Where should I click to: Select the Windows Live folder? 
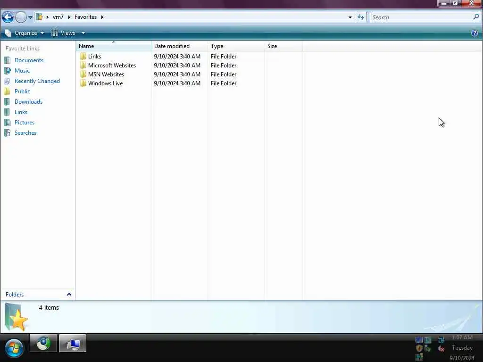click(x=105, y=83)
